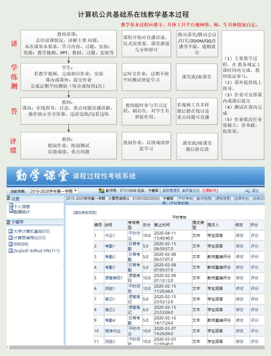Switch role to 超级管理员

click(171, 191)
